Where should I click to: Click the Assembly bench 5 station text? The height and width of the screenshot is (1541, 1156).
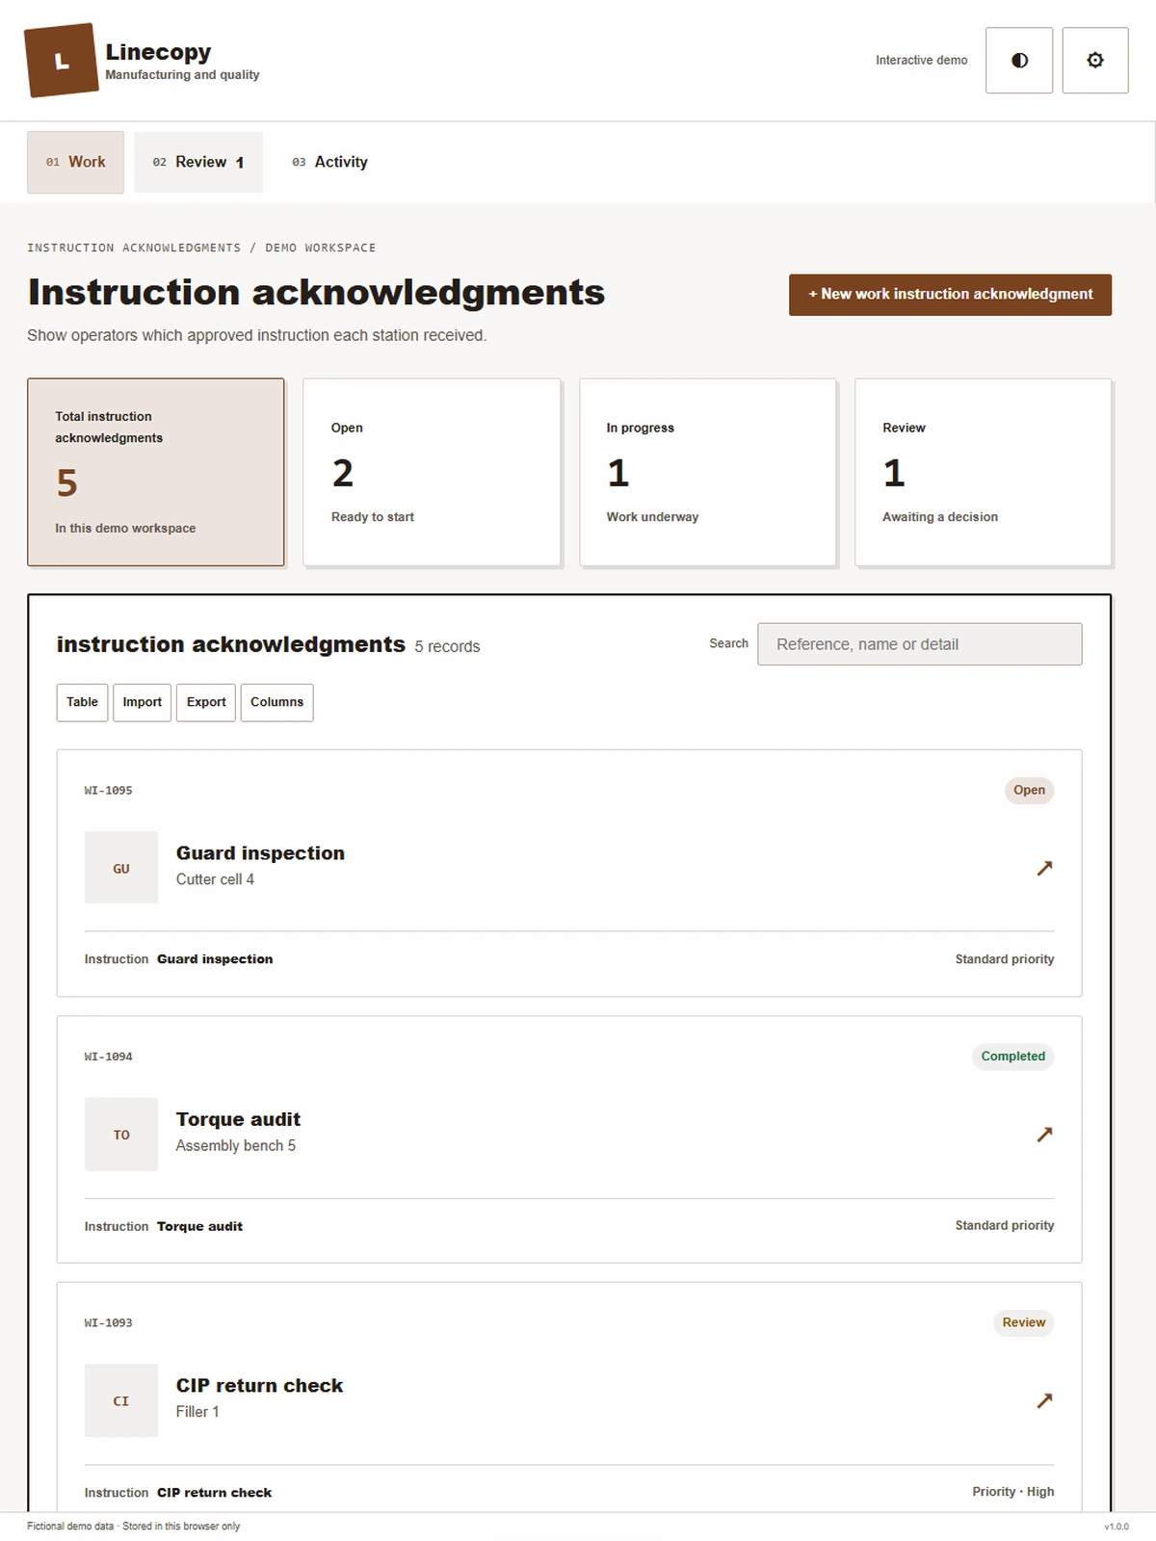(236, 1145)
